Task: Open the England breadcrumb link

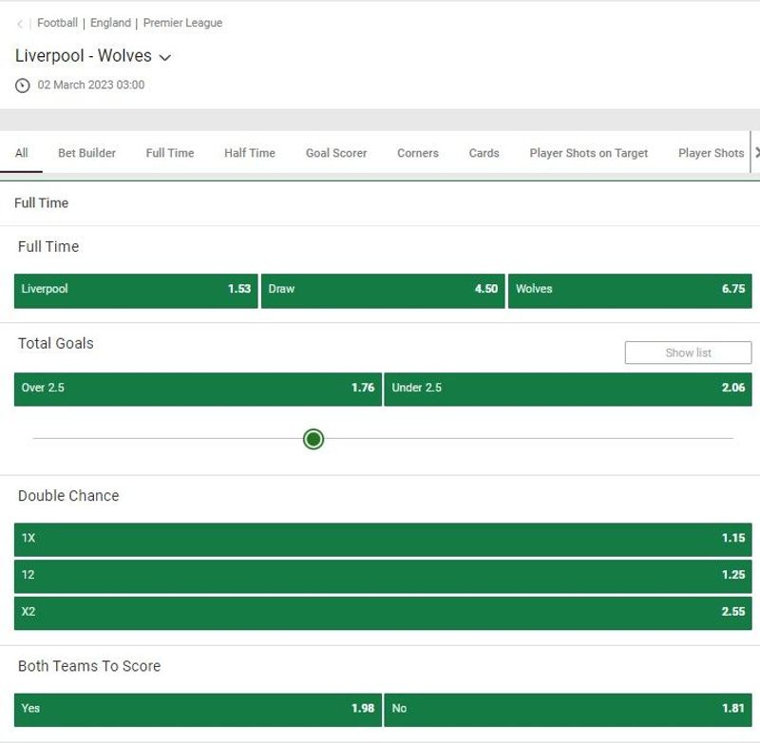Action: pos(110,23)
